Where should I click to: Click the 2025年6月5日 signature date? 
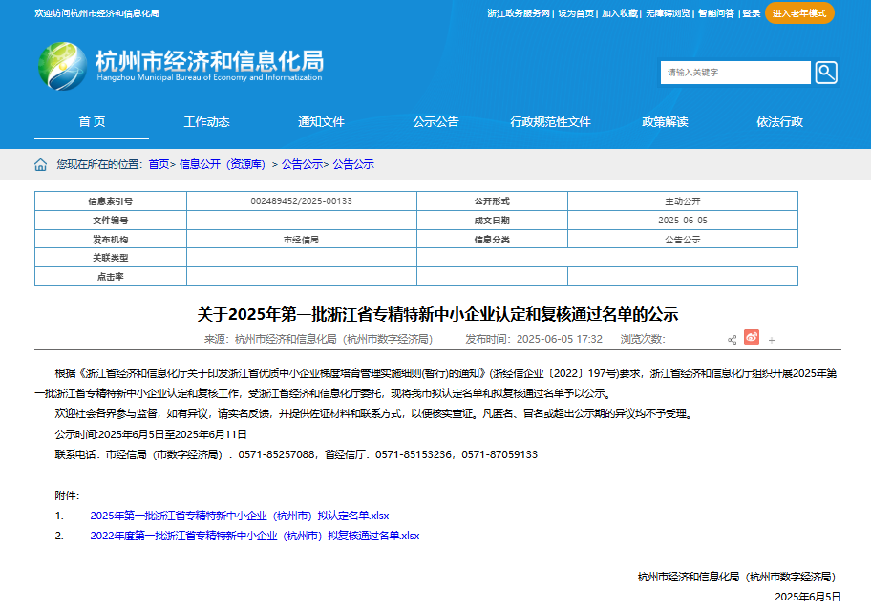point(808,597)
